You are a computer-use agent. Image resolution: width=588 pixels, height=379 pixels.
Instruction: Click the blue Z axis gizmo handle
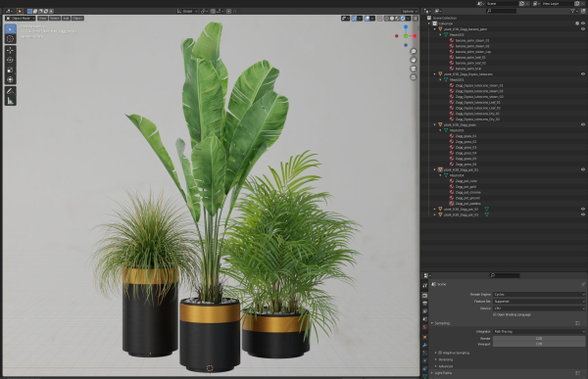tap(406, 27)
